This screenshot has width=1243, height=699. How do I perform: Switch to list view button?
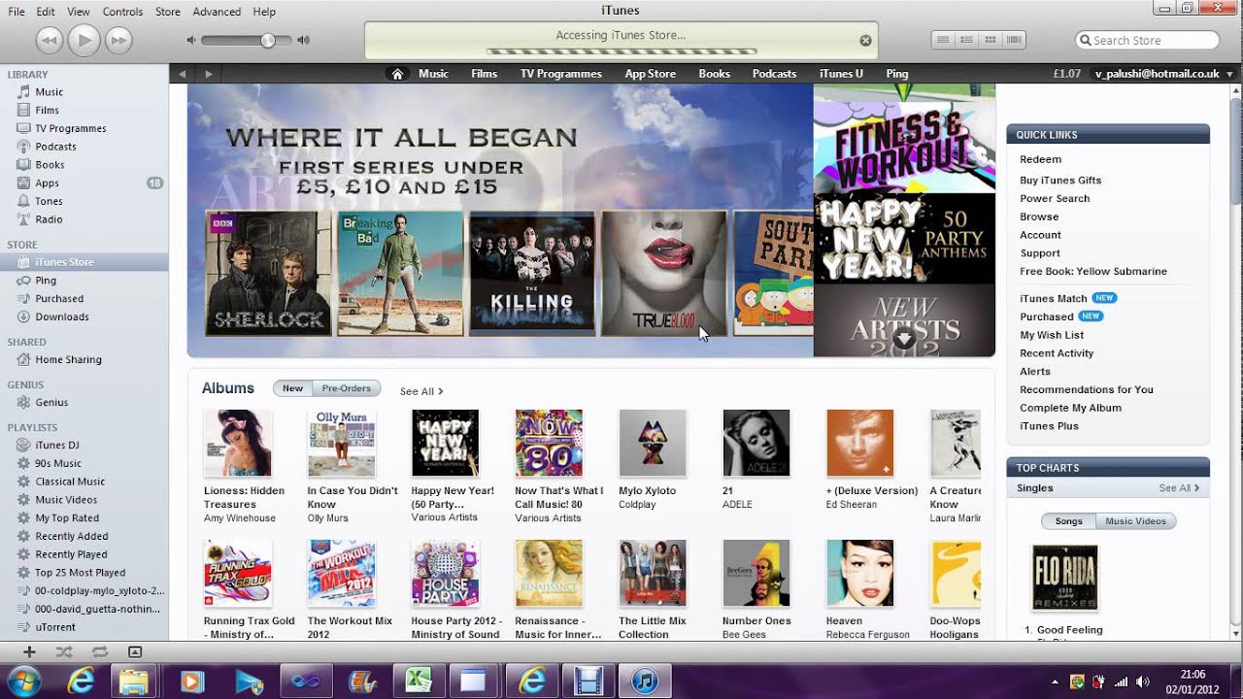tap(942, 40)
